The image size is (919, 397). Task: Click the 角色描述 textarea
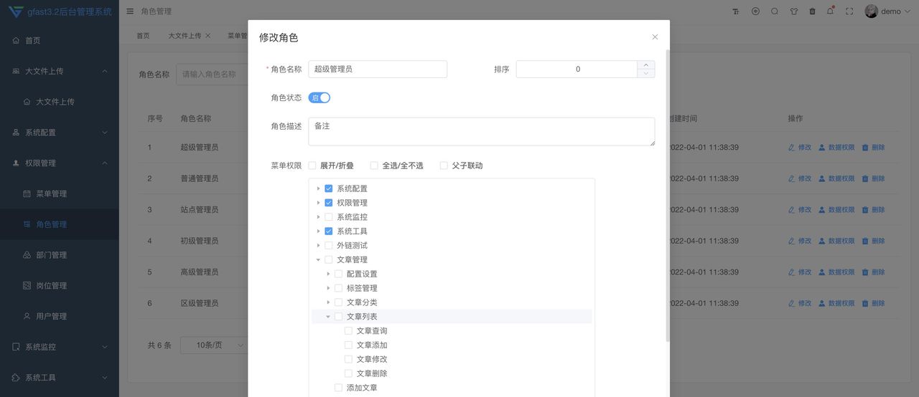point(481,132)
